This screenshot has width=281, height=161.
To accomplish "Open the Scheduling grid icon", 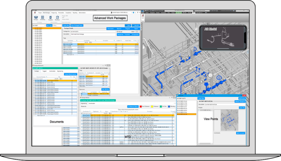I will (42, 17).
